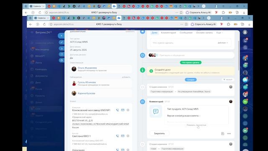Click the green info icon in the timeline
The height and width of the screenshot is (151, 268).
pyautogui.click(x=142, y=70)
